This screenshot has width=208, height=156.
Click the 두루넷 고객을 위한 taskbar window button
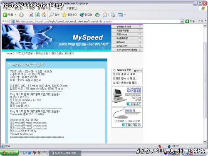[x=65, y=153]
